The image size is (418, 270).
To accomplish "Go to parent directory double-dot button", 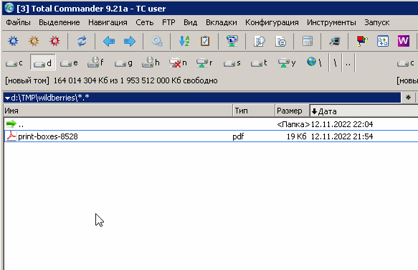I will [348, 63].
